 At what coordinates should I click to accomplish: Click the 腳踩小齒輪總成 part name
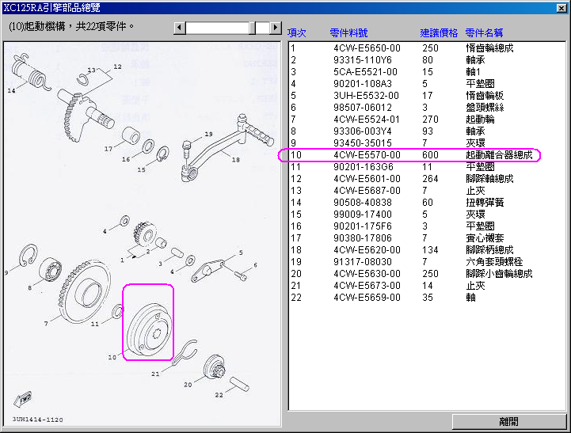click(x=499, y=274)
